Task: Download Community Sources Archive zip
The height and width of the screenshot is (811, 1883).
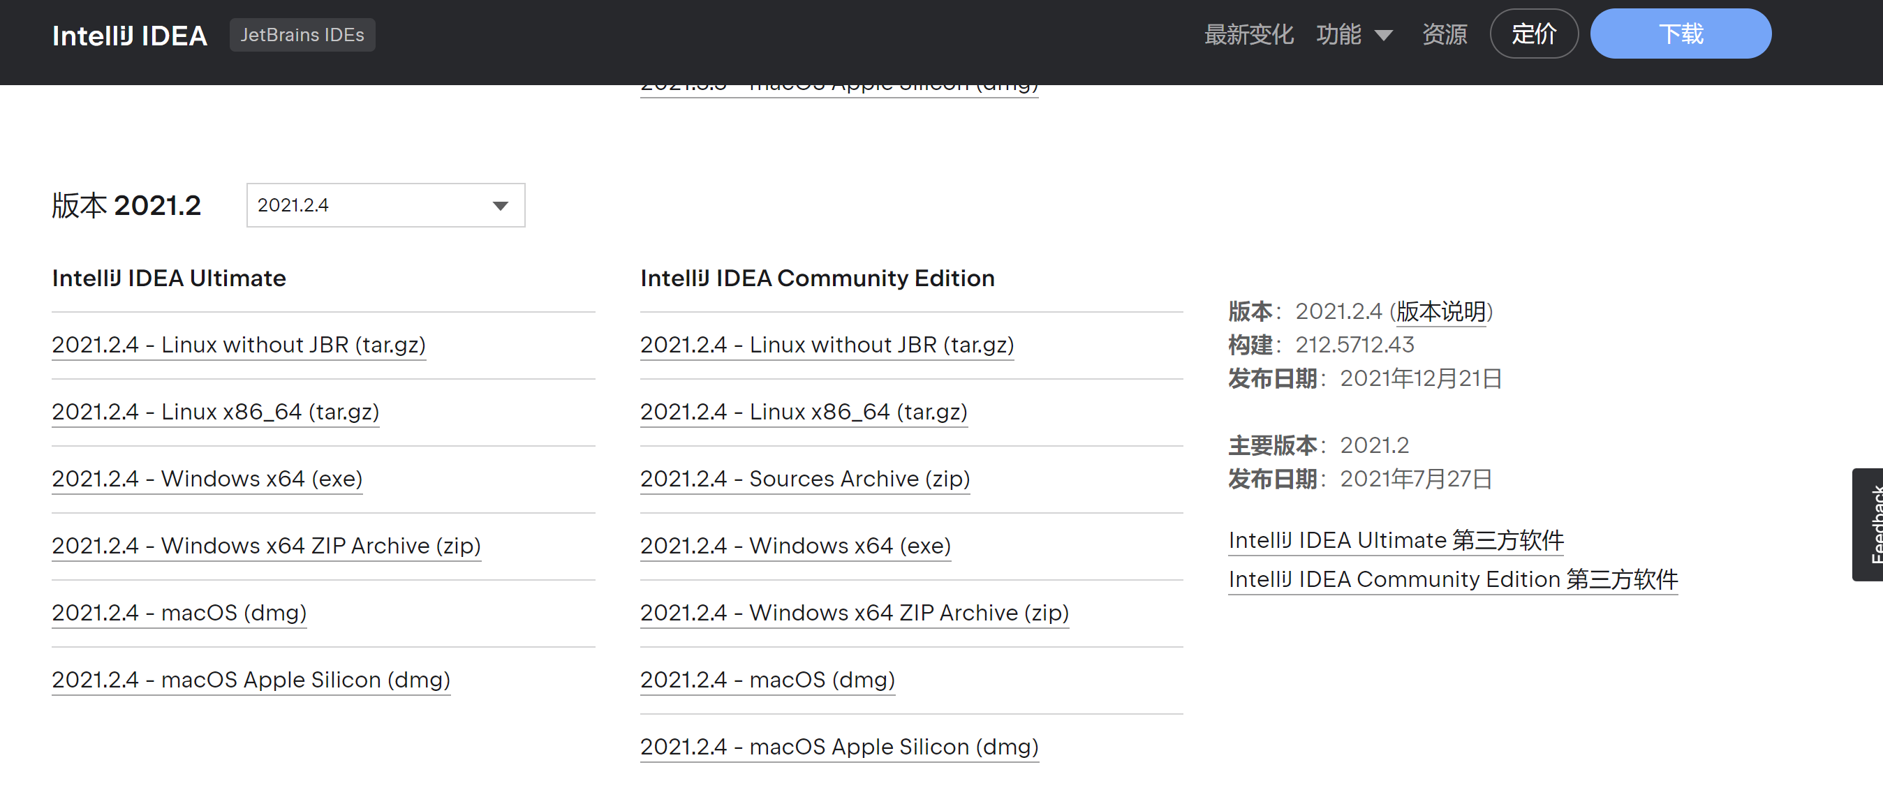Action: (805, 479)
